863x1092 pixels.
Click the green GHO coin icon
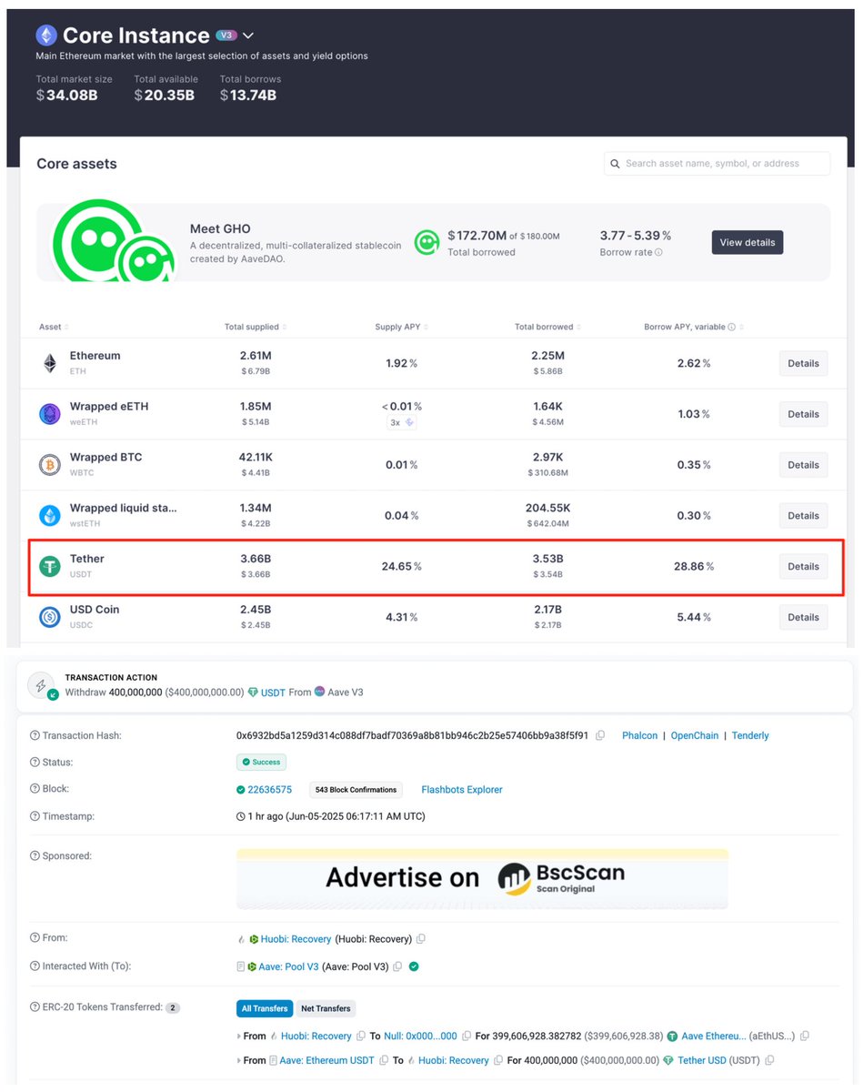426,242
